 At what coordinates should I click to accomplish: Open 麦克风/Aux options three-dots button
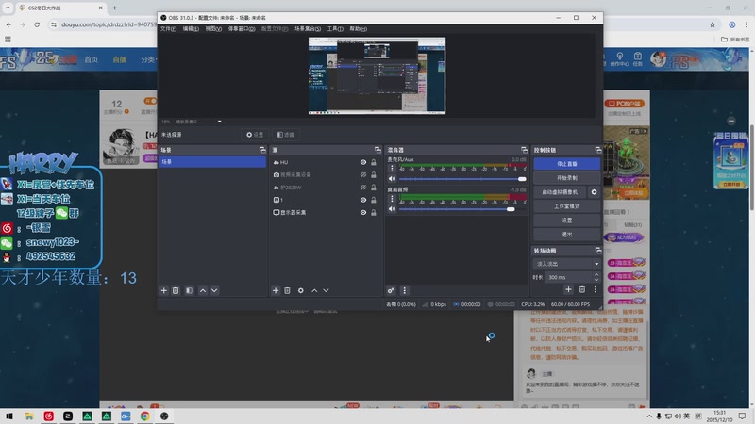pos(392,169)
